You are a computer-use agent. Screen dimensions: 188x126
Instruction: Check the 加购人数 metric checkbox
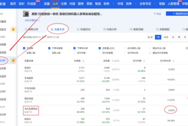49,53
